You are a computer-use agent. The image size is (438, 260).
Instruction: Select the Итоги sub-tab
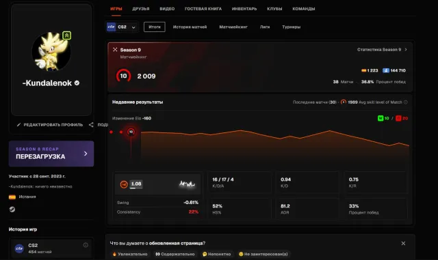[x=155, y=27]
